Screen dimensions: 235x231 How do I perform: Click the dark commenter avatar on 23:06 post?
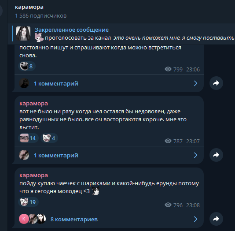click(24, 83)
